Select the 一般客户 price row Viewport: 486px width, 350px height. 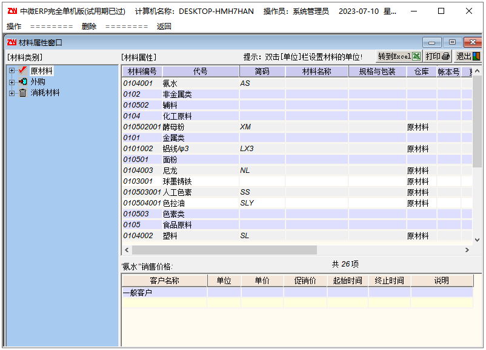click(298, 292)
